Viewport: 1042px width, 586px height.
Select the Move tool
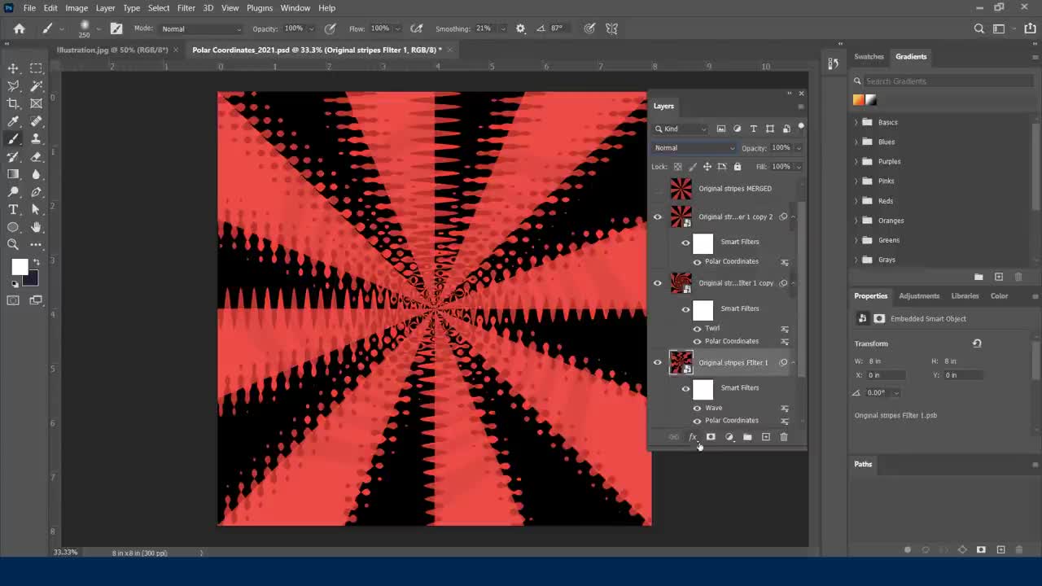point(13,68)
